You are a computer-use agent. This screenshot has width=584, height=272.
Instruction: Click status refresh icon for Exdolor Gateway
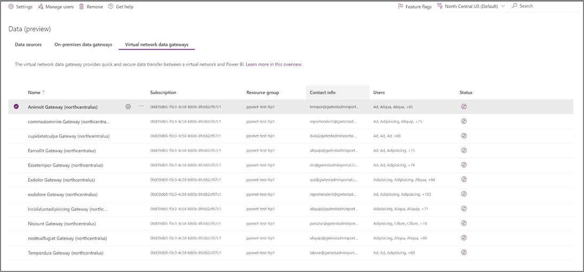464,180
